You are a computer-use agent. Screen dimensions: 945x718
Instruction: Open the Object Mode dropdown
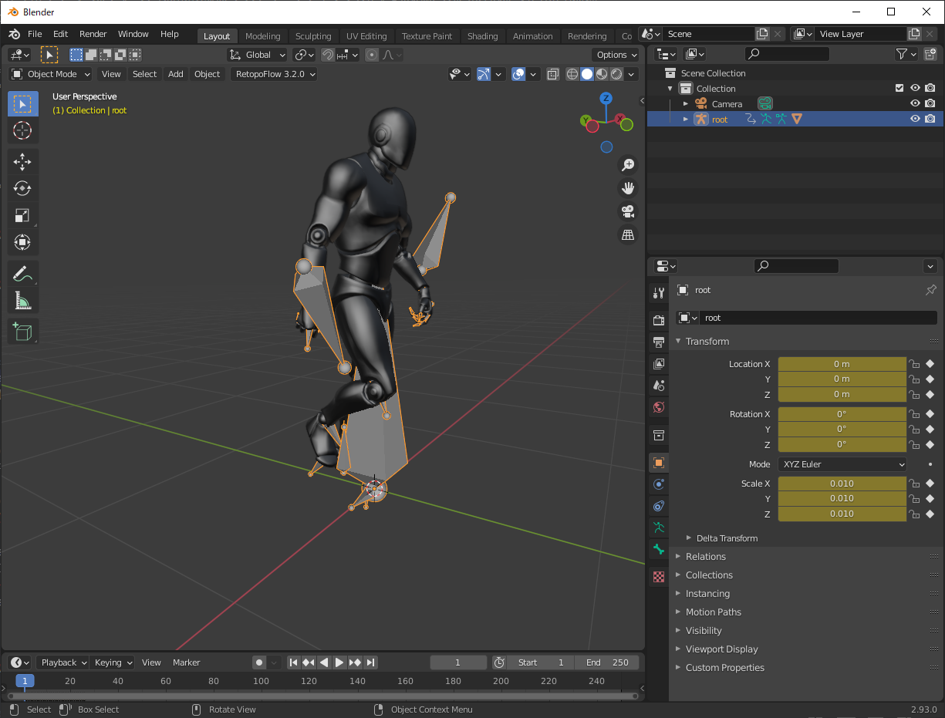tap(51, 74)
